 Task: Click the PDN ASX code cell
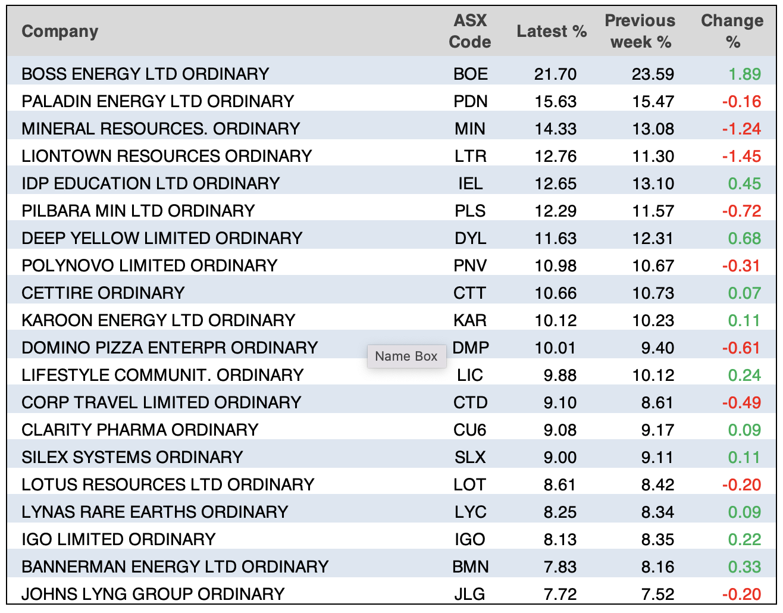[470, 101]
